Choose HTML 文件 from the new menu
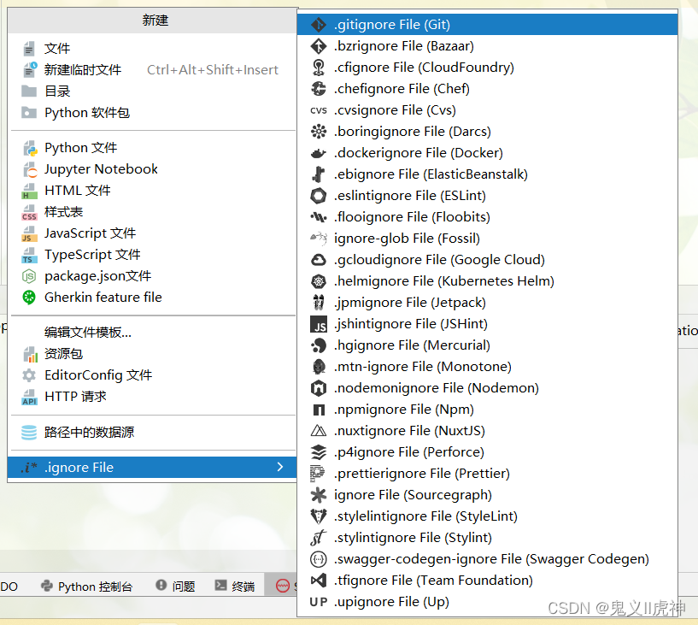This screenshot has width=698, height=625. tap(152, 190)
